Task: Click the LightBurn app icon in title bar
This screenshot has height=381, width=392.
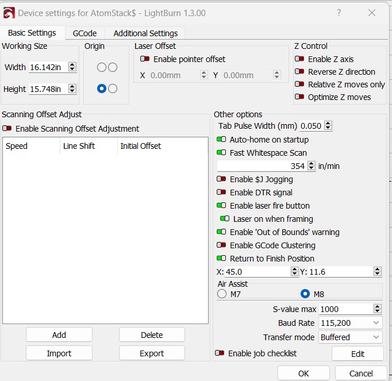Action: coord(9,13)
